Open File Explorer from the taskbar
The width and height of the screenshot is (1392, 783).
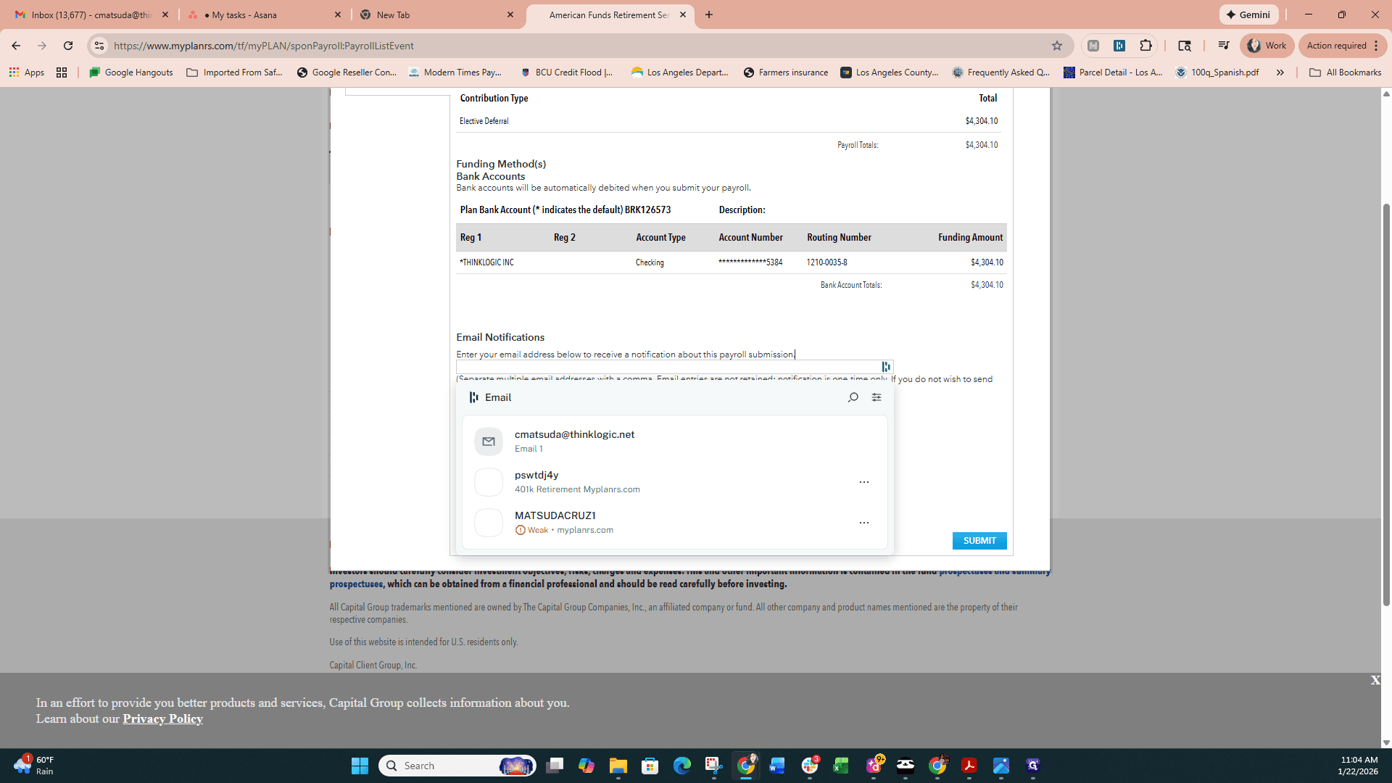tap(618, 766)
